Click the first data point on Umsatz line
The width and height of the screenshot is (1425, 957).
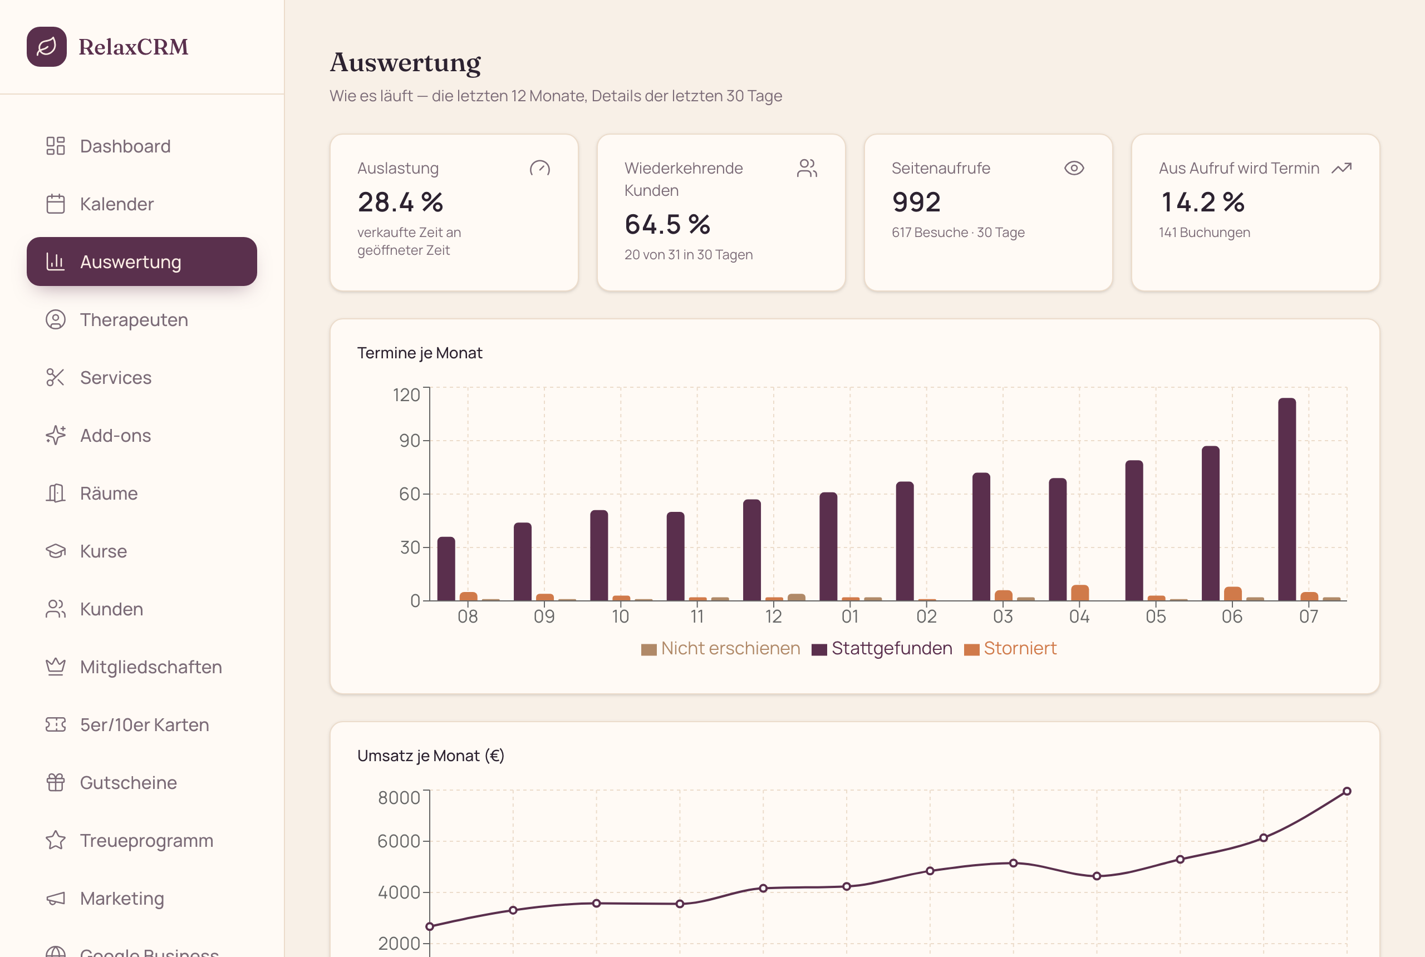coord(430,926)
